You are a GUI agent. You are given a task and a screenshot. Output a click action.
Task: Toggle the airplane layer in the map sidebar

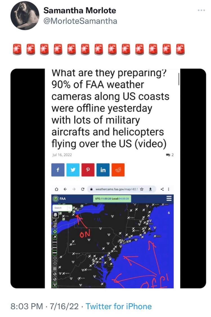point(55,237)
